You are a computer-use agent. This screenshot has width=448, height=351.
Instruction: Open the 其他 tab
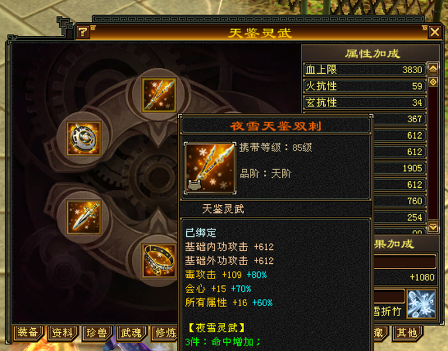pyautogui.click(x=407, y=333)
